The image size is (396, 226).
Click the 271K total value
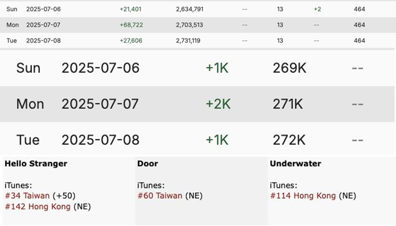point(288,104)
